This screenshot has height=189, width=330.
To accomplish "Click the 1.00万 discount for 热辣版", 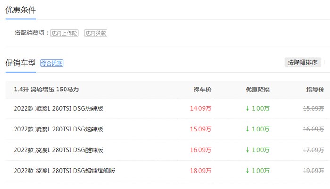I will tap(257, 108).
